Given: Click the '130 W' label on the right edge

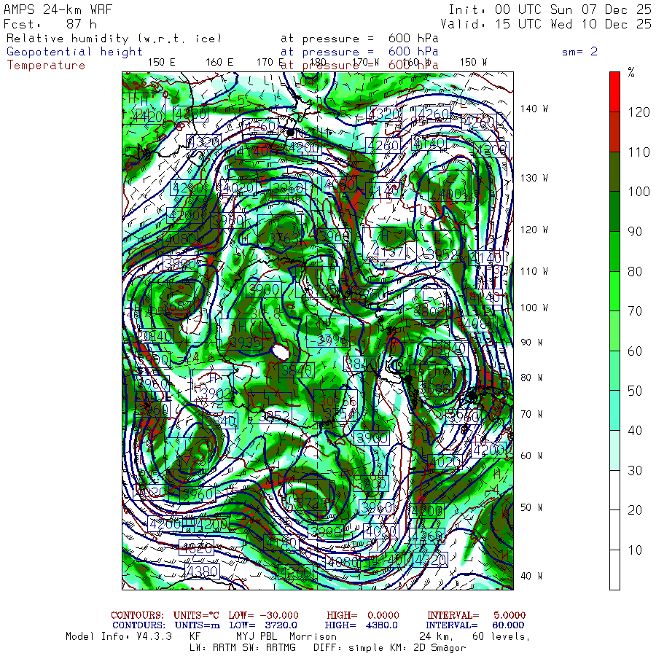Looking at the screenshot, I should coord(534,178).
